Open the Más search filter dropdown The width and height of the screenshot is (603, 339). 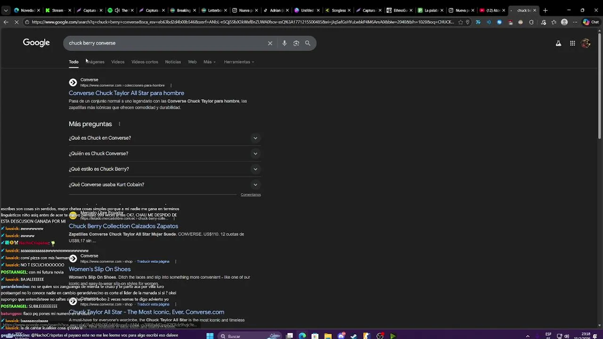tap(210, 62)
